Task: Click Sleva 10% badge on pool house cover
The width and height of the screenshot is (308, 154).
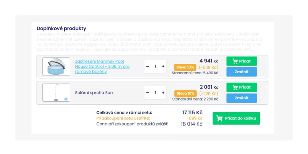Action: (x=185, y=67)
